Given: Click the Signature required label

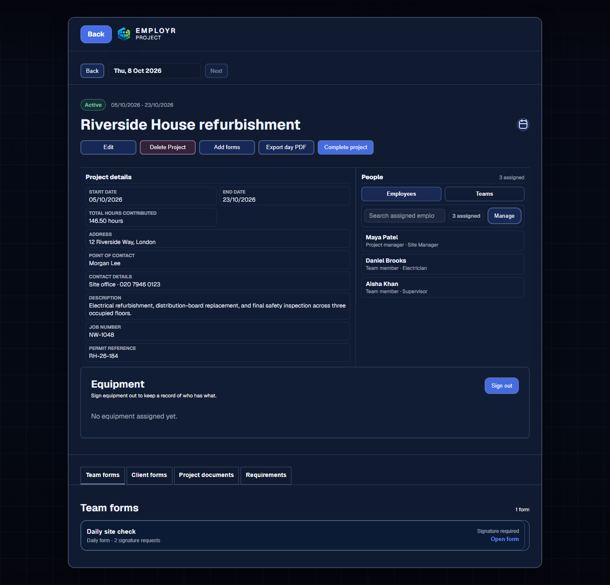Looking at the screenshot, I should coord(498,531).
